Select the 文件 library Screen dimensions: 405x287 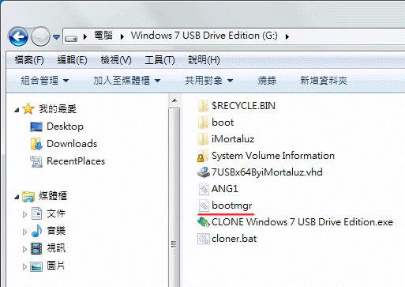[56, 213]
